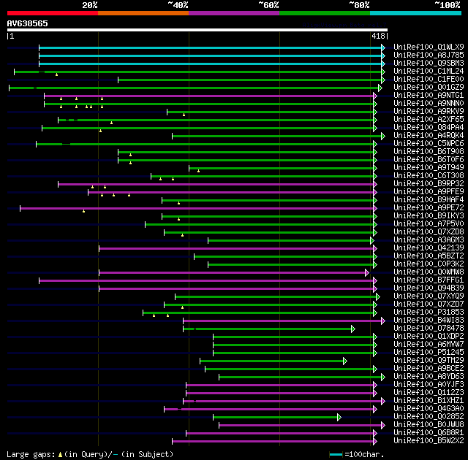468x460 pixels.
Task: Click the query gap marker on UniRef100_A9RKV9 row
Action: (x=184, y=115)
